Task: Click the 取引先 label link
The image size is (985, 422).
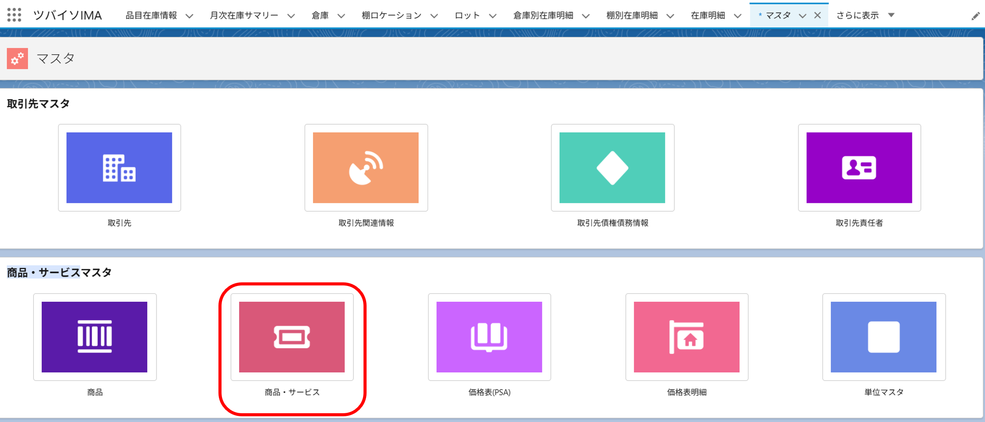Action: coord(119,223)
